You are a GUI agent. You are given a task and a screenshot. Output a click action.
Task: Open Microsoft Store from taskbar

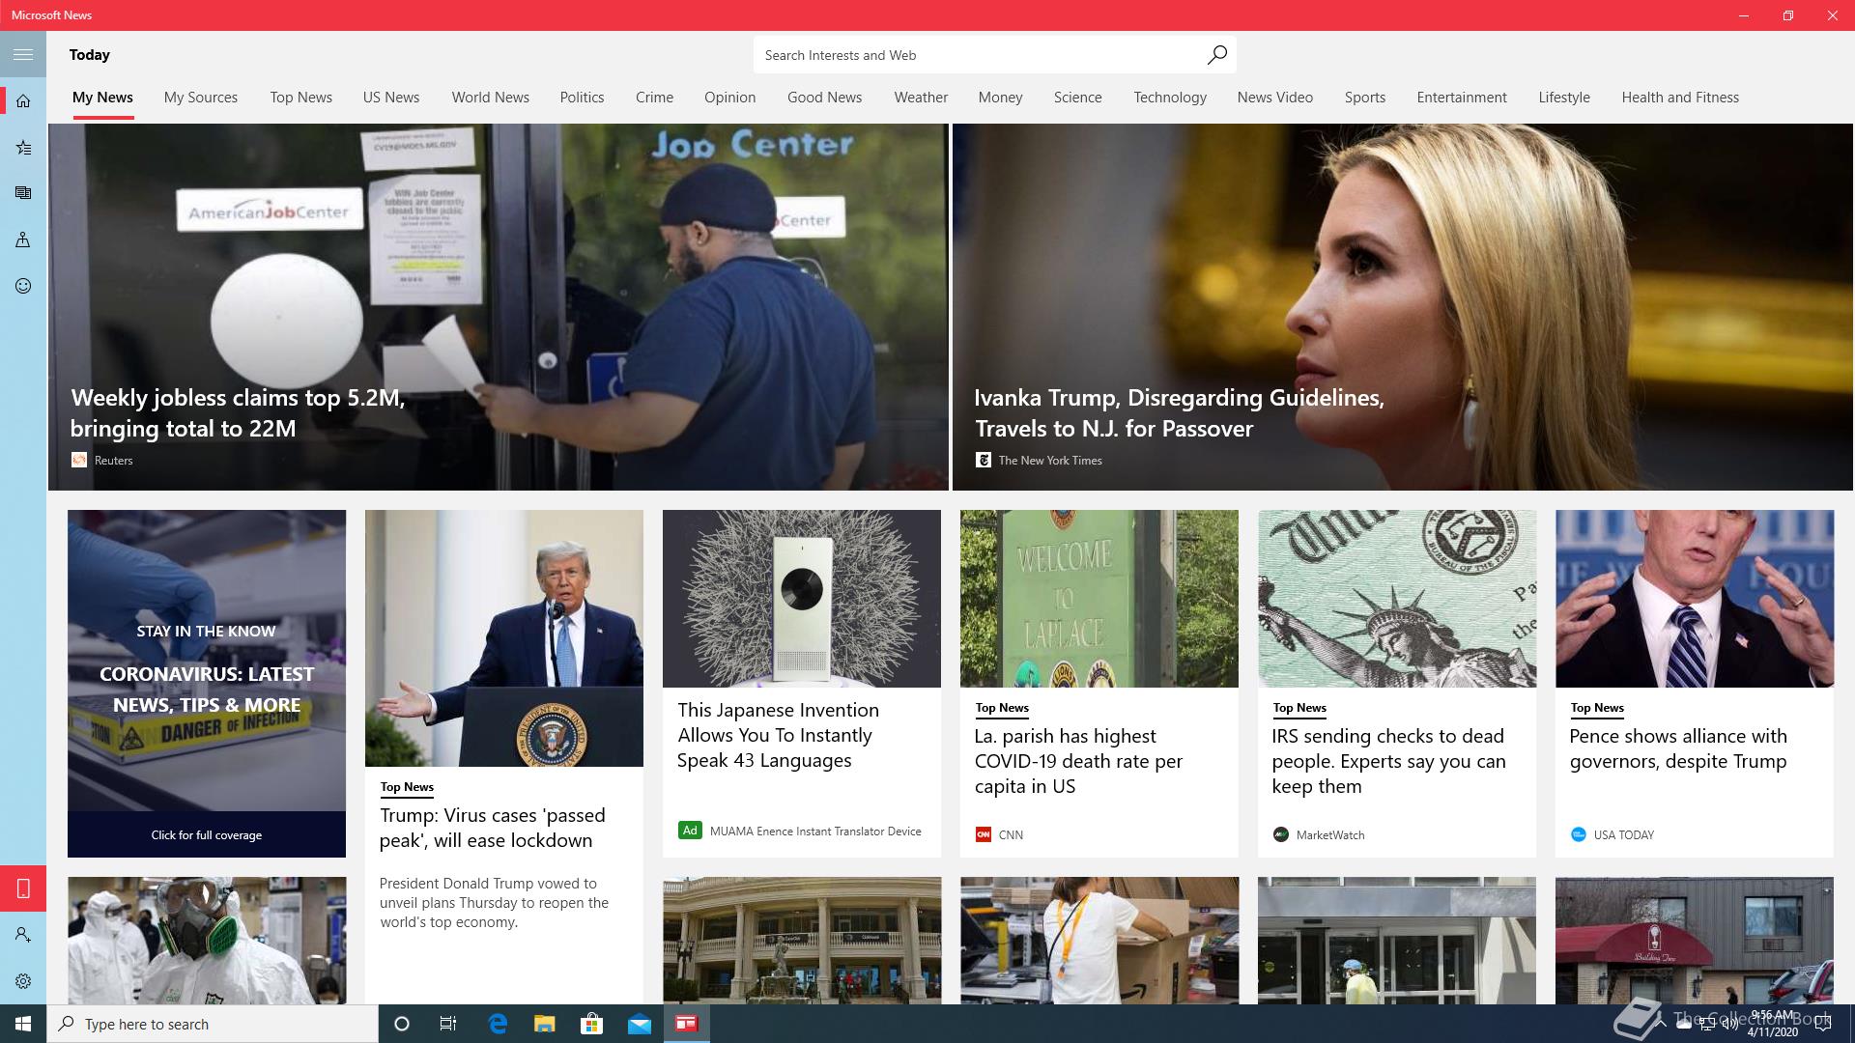pos(591,1024)
